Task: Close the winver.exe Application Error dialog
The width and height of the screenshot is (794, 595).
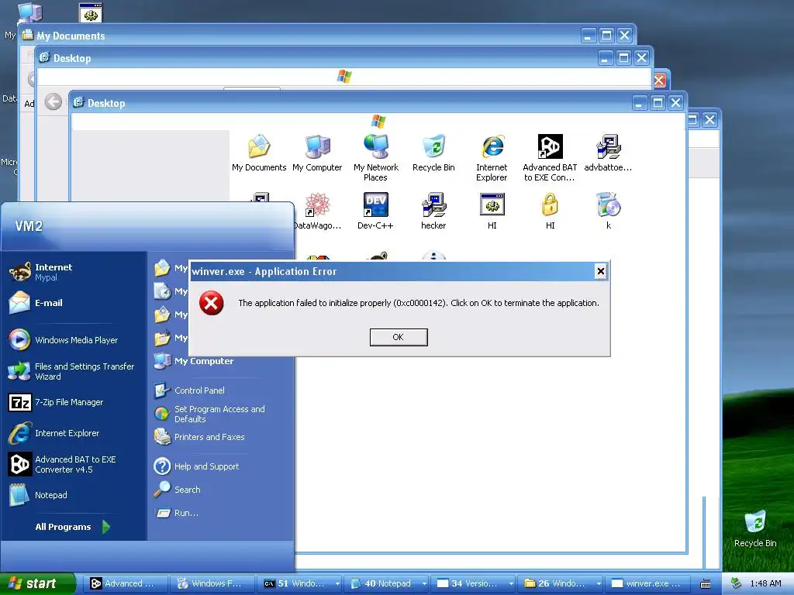Action: pyautogui.click(x=601, y=271)
